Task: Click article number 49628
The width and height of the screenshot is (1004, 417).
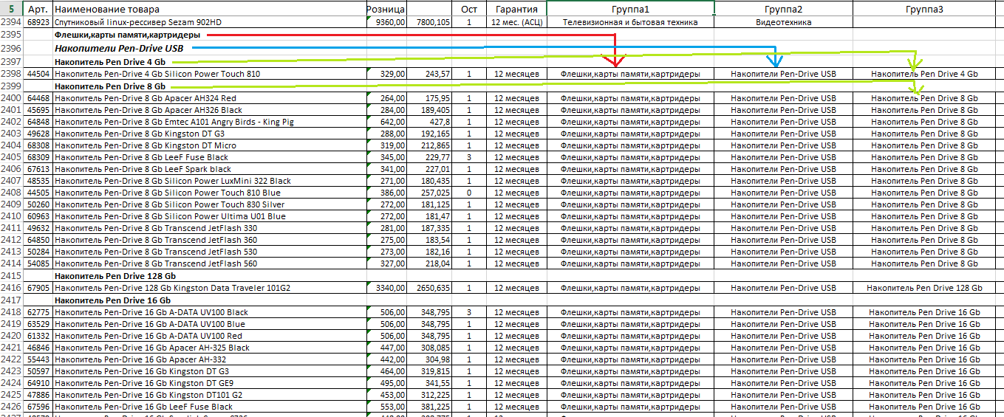Action: point(38,134)
